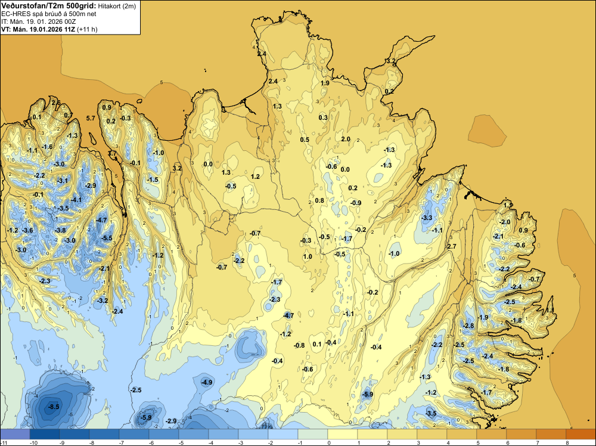Click the 'Hitakort (2m)' subtitle text

click(x=117, y=6)
